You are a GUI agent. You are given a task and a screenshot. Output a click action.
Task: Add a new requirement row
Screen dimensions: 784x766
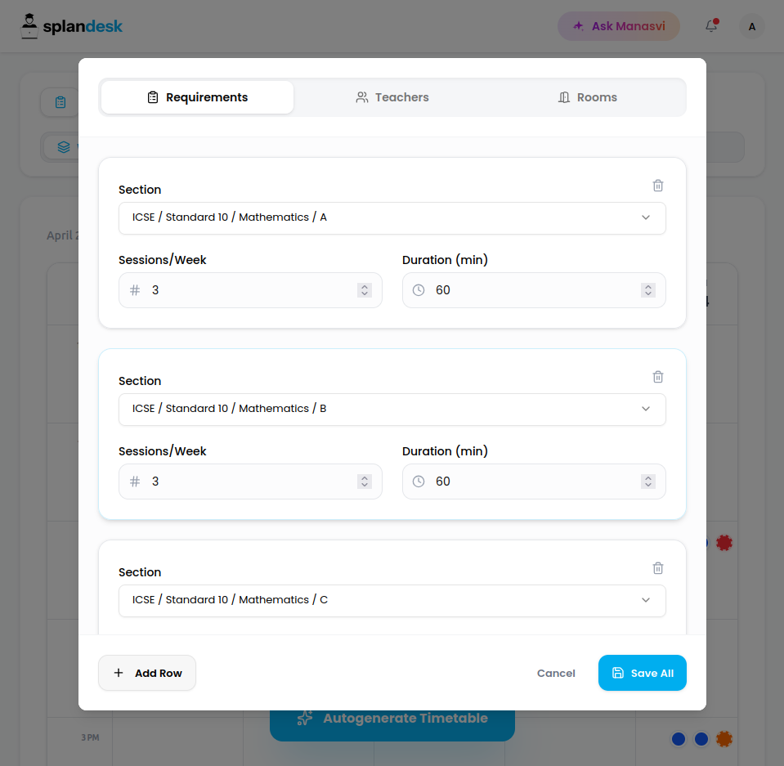(x=147, y=673)
